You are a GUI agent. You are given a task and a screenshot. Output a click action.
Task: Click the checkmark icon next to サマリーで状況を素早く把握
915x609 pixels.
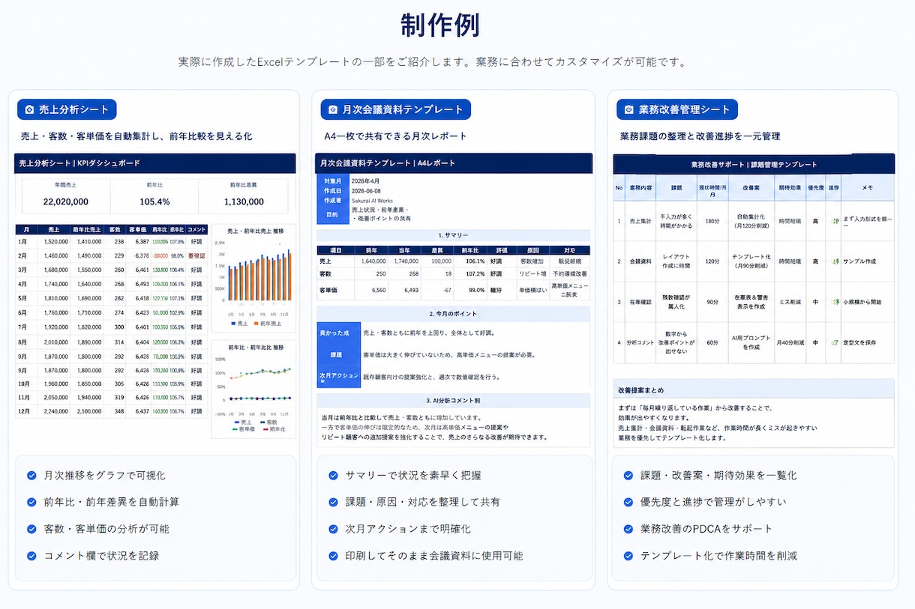[x=333, y=475]
